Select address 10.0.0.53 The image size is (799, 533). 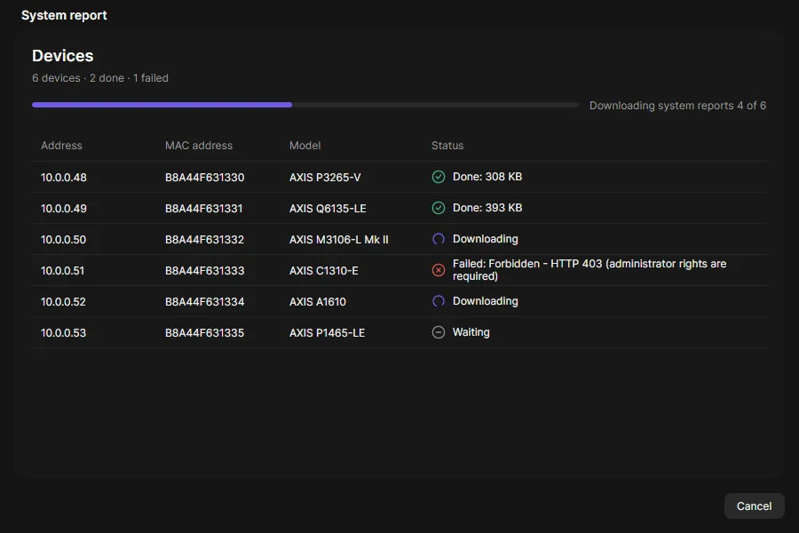click(64, 333)
